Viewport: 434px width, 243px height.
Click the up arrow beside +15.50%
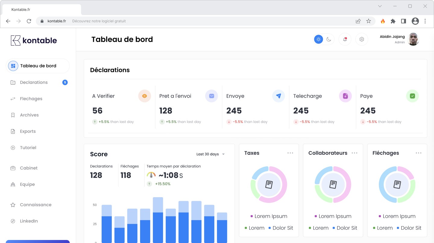149,184
